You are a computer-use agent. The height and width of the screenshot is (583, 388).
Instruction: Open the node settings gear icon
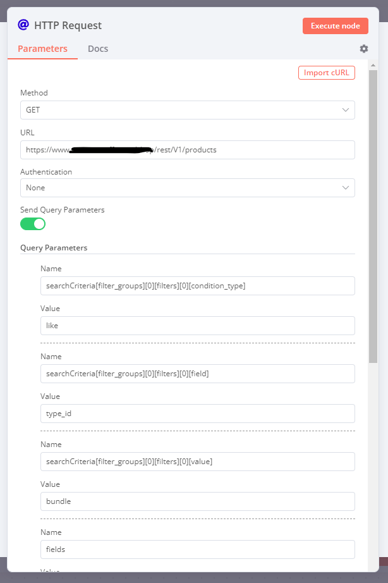(x=363, y=49)
